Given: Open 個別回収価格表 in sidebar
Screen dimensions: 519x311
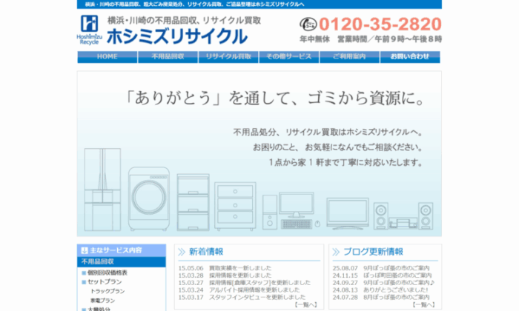Looking at the screenshot, I should click(108, 273).
